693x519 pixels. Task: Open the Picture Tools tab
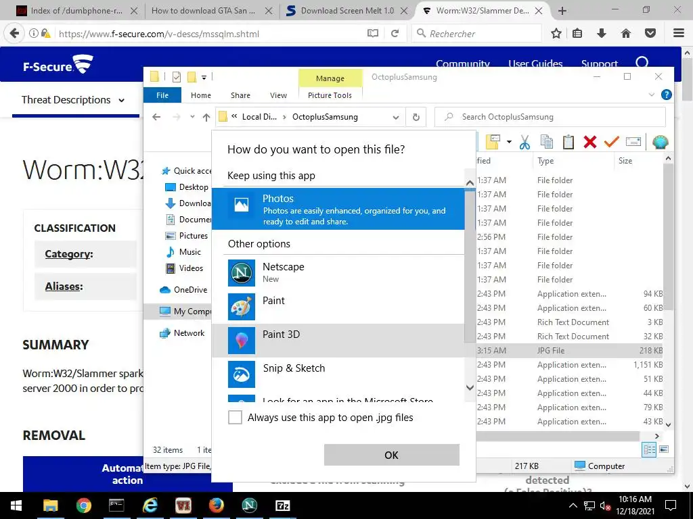click(x=330, y=95)
